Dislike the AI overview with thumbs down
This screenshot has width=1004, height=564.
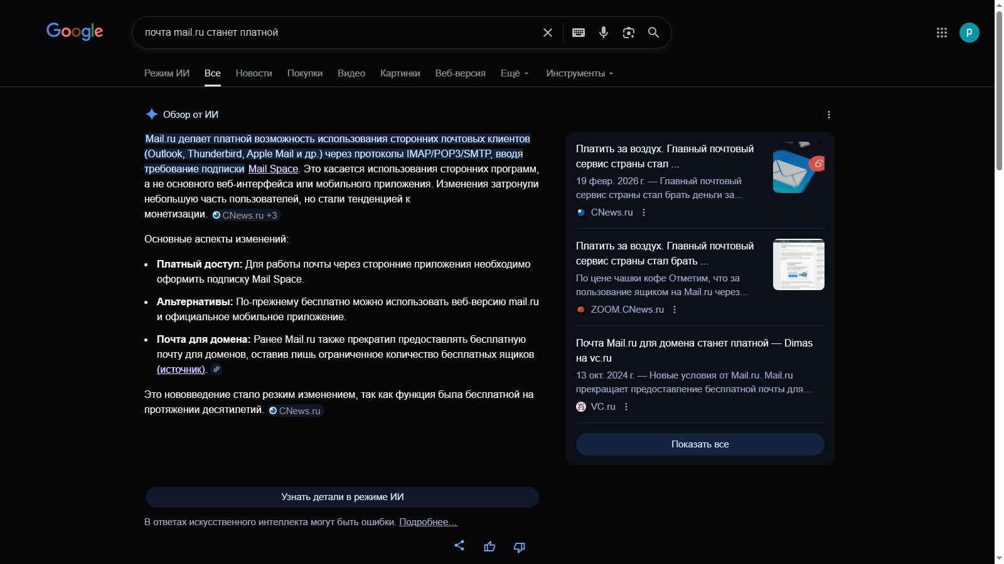(519, 547)
